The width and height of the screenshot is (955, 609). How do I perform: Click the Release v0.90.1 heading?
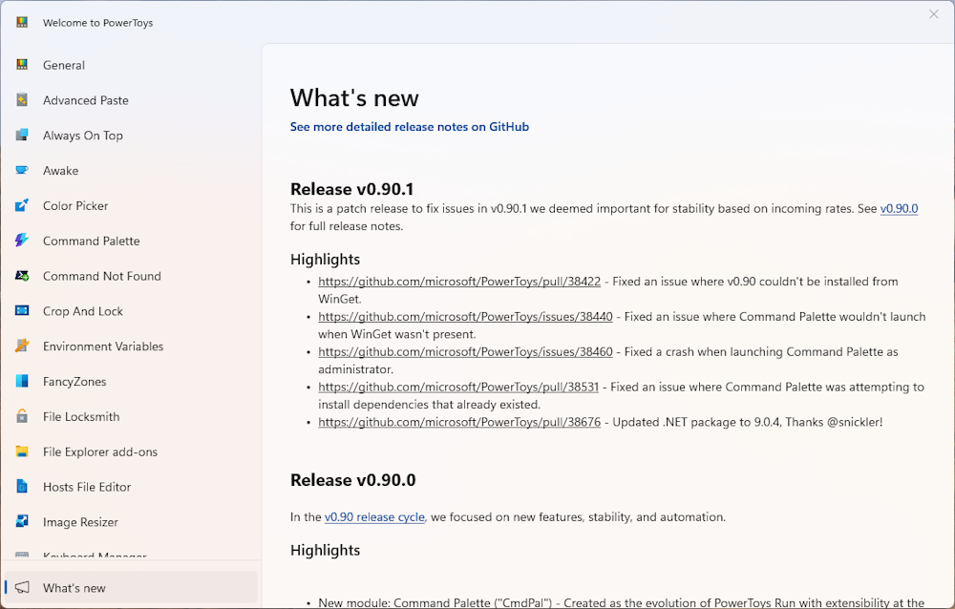(352, 189)
